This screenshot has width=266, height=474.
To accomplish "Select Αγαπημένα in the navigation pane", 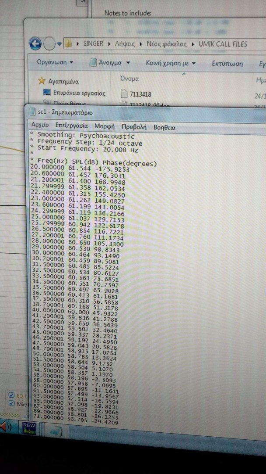I will (63, 81).
